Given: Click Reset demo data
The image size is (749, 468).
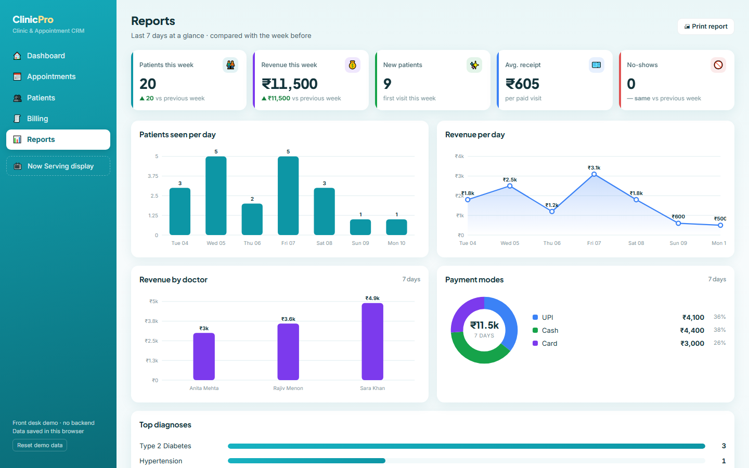Looking at the screenshot, I should point(40,445).
